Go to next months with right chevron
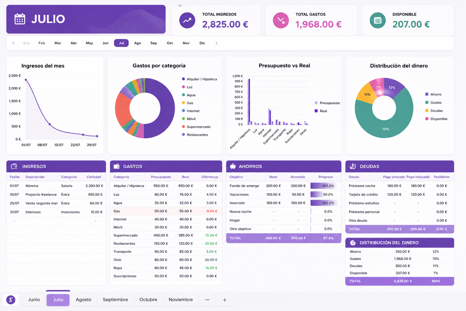This screenshot has width=466, height=311. 216,43
